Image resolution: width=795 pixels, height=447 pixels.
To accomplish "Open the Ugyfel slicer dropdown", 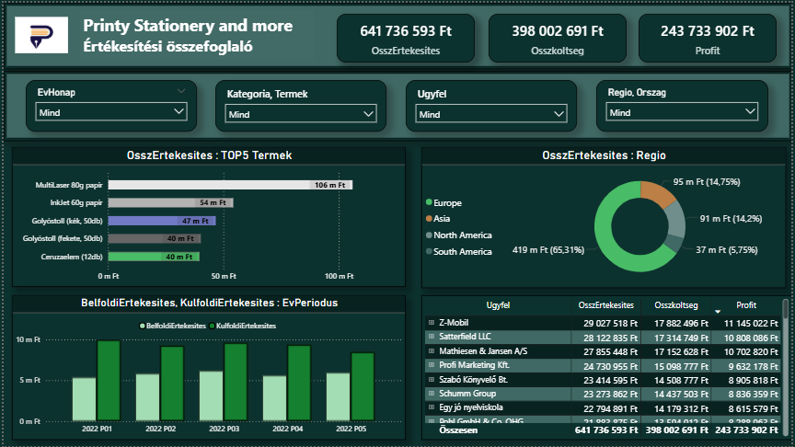I will pyautogui.click(x=490, y=114).
